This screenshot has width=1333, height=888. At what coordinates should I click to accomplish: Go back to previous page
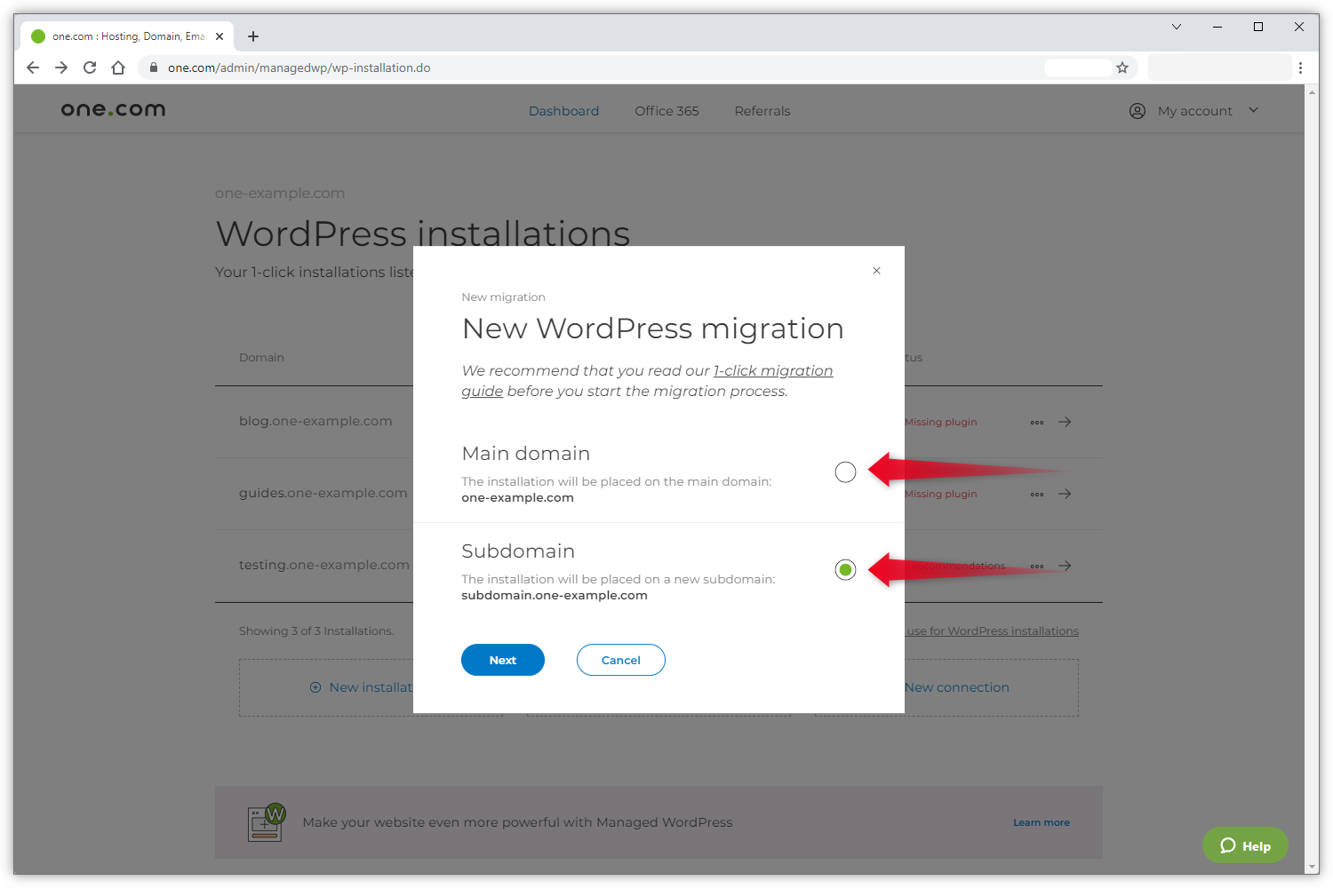point(33,67)
